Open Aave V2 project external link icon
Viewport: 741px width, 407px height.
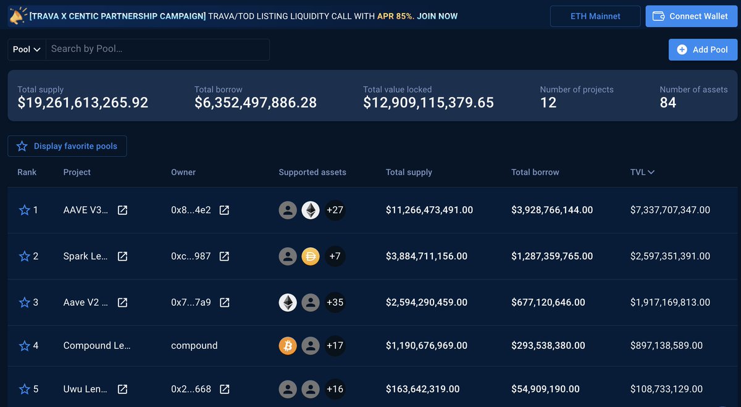pyautogui.click(x=122, y=302)
